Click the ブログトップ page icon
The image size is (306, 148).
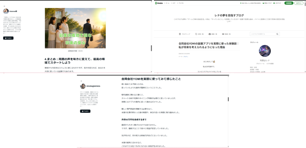point(180,34)
